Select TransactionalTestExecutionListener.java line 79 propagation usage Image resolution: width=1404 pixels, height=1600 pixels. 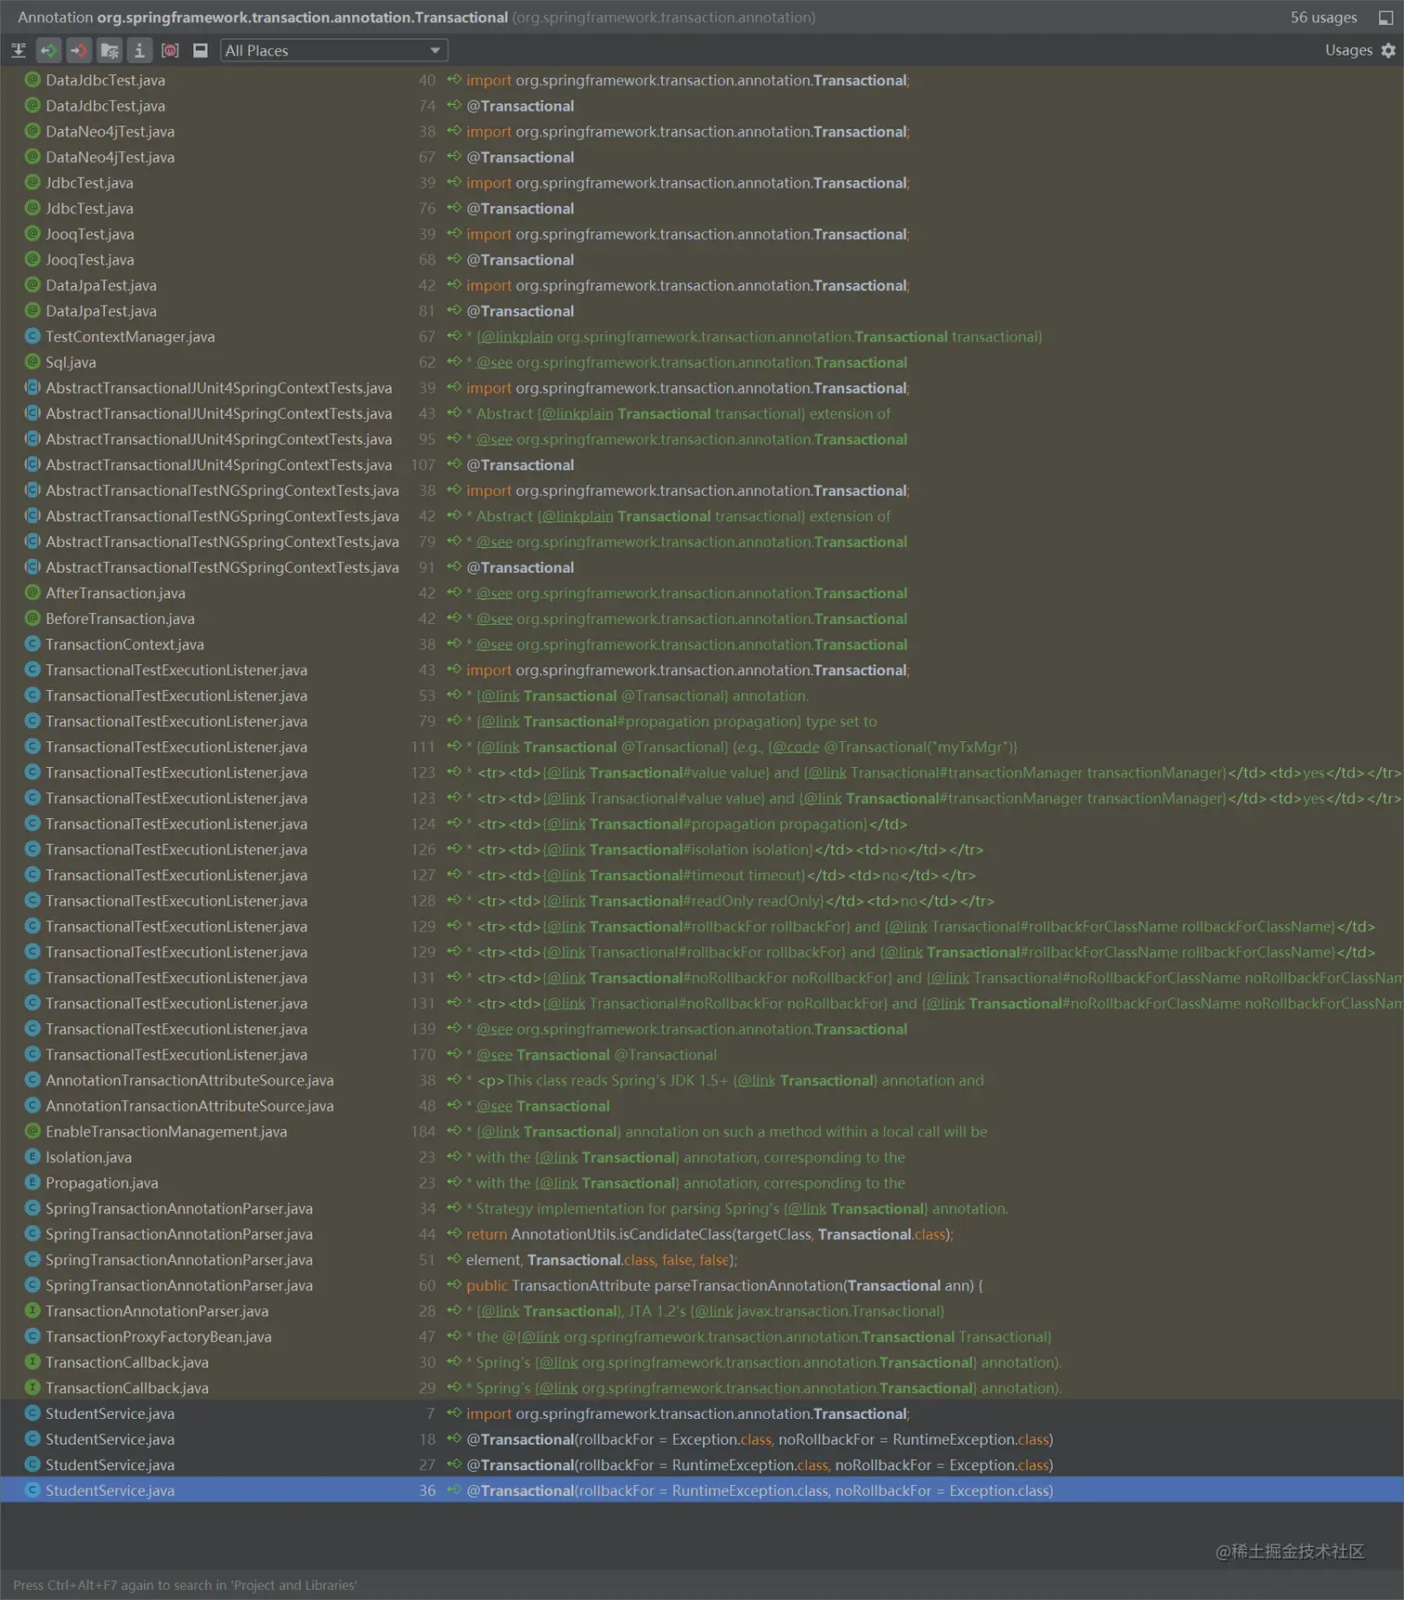(702, 721)
